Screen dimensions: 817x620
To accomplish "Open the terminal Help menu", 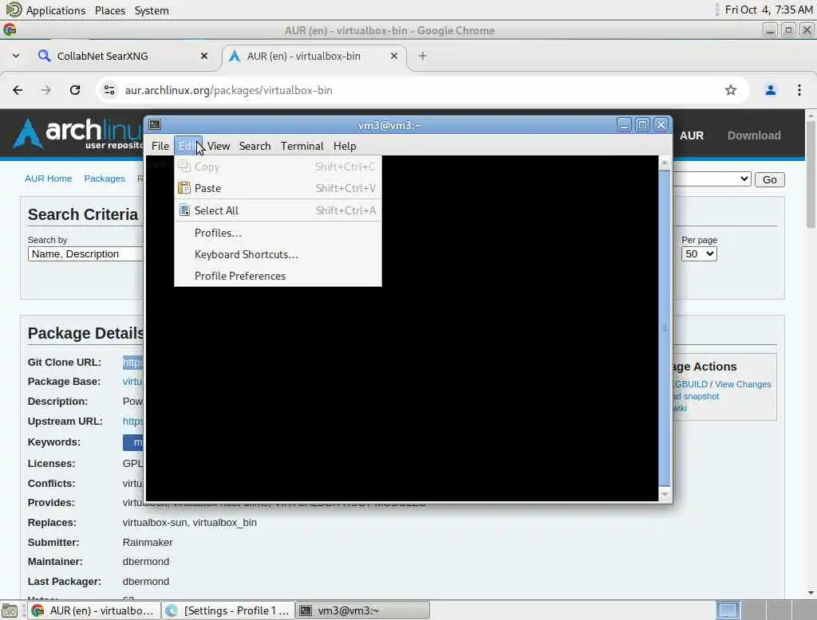I will point(345,146).
